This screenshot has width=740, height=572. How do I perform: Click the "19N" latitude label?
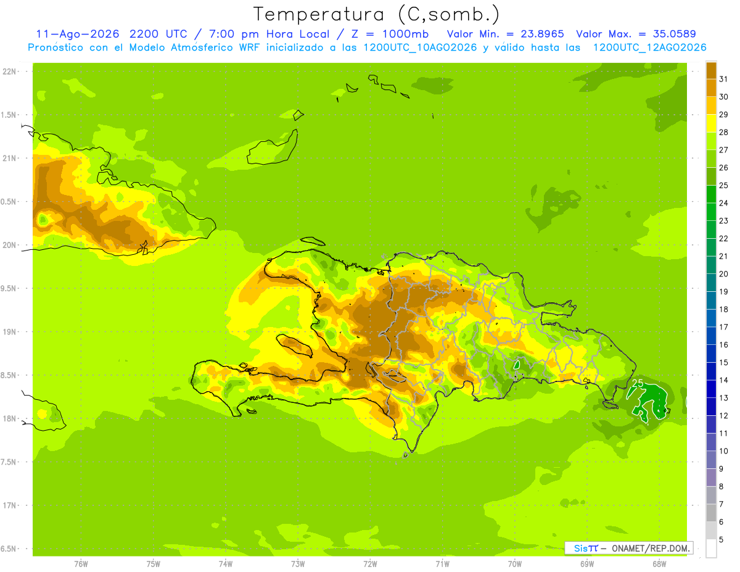9,332
